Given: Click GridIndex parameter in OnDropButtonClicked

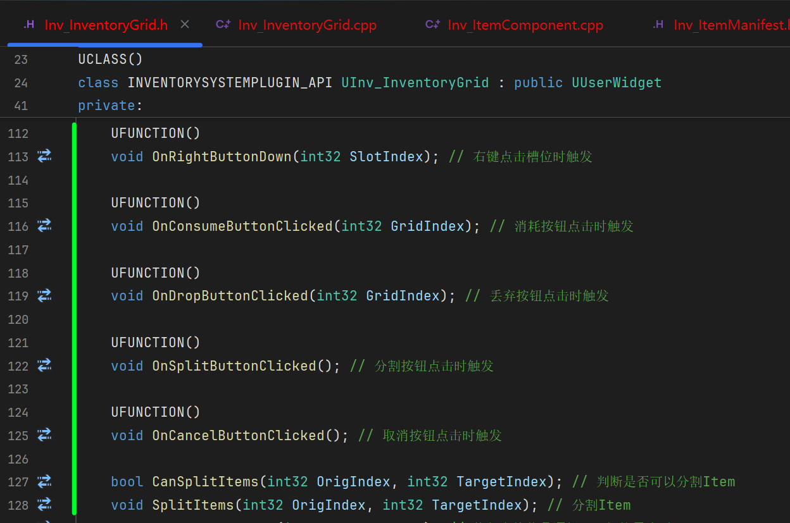Looking at the screenshot, I should (403, 296).
